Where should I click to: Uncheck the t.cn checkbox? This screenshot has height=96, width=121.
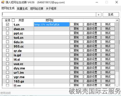tap(8, 25)
